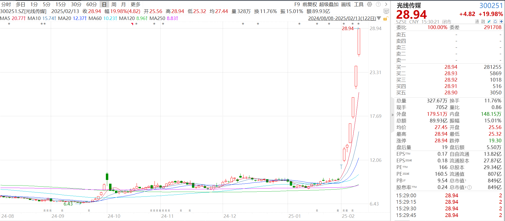Switch to 分时 intraday tab
The width and height of the screenshot is (505, 221).
(x=6, y=5)
